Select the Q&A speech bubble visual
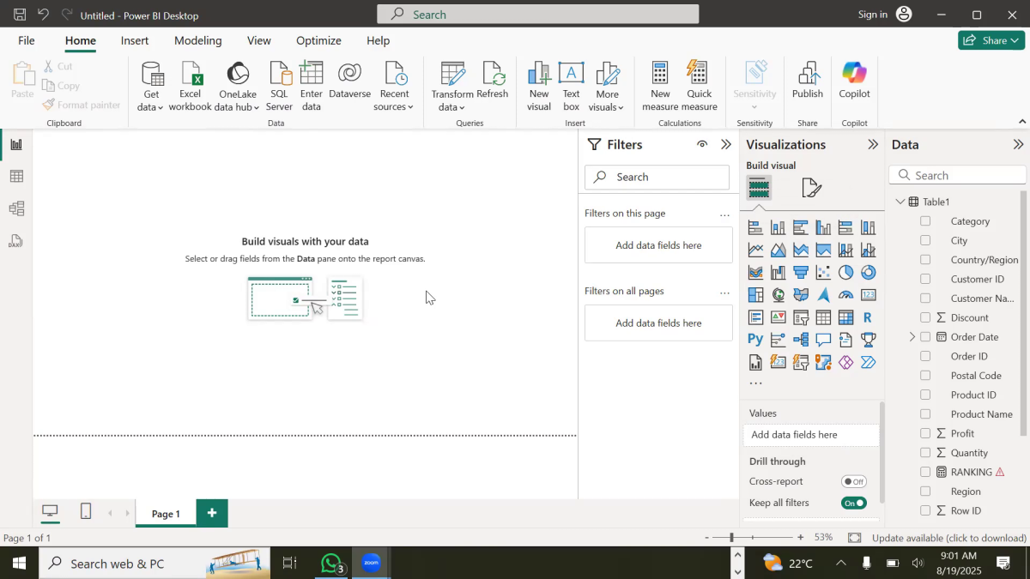 (823, 340)
